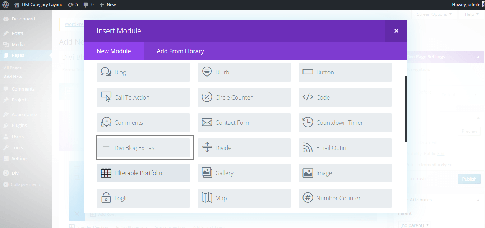Choose the Contact Form module
This screenshot has width=485, height=228.
[244, 122]
